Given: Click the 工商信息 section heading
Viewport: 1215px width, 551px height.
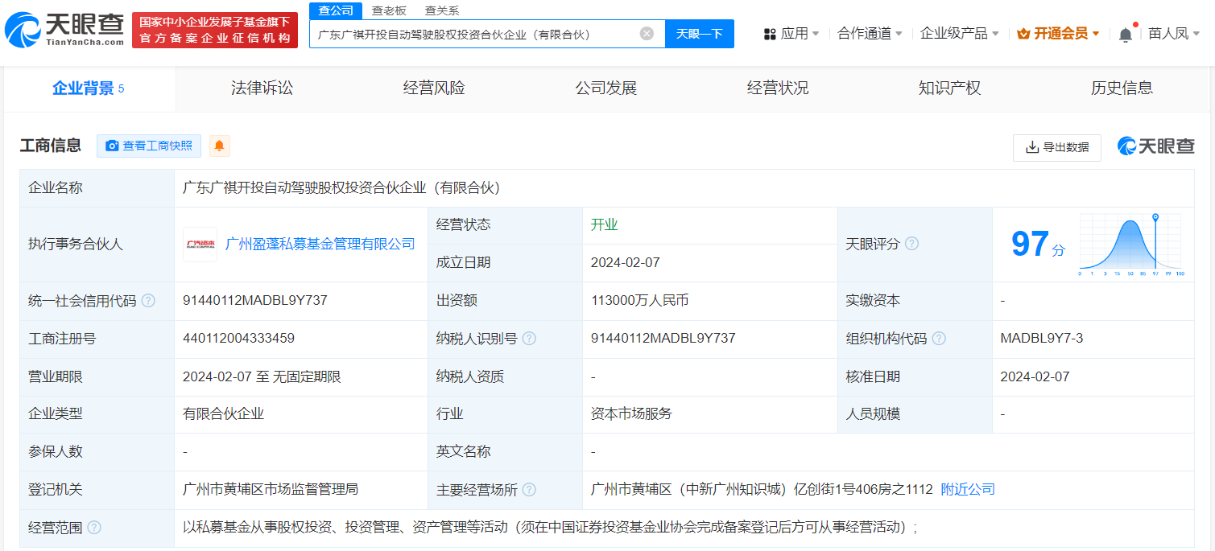Looking at the screenshot, I should pyautogui.click(x=51, y=146).
